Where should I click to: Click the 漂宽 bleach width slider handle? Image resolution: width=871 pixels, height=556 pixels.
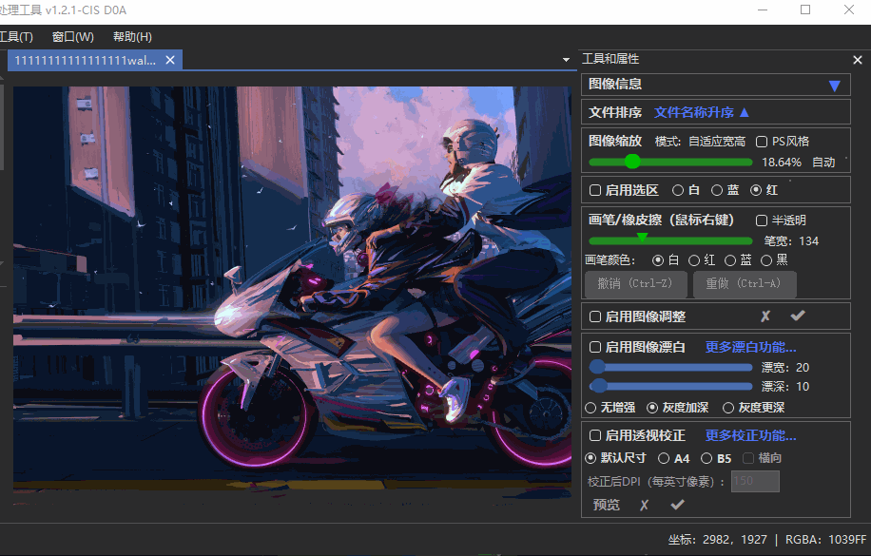[597, 367]
